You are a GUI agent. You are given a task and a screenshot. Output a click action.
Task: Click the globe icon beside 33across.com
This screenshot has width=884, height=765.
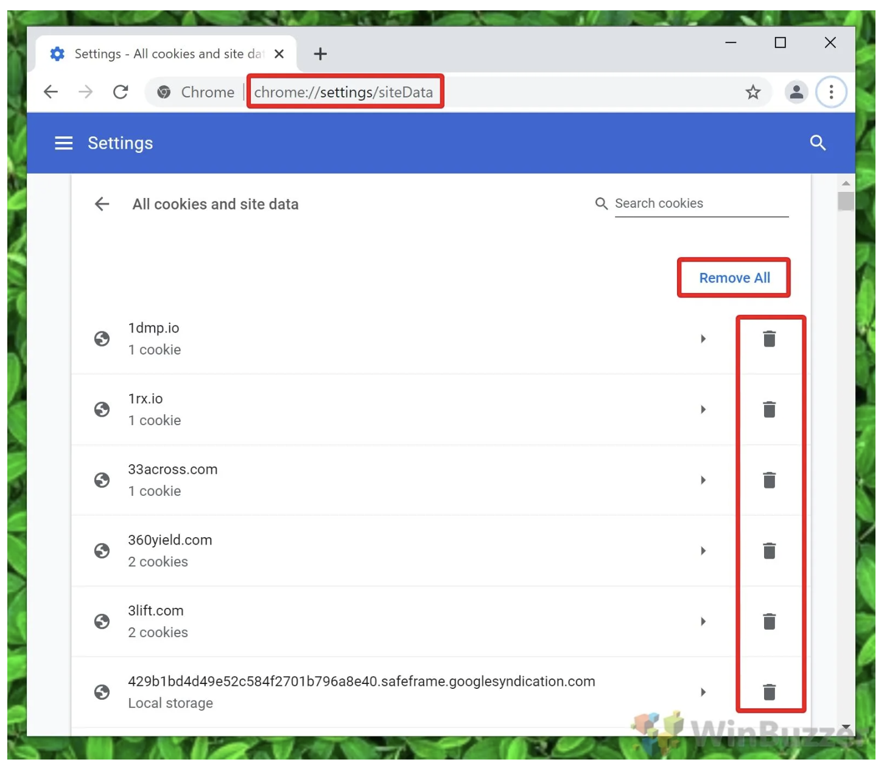click(102, 480)
